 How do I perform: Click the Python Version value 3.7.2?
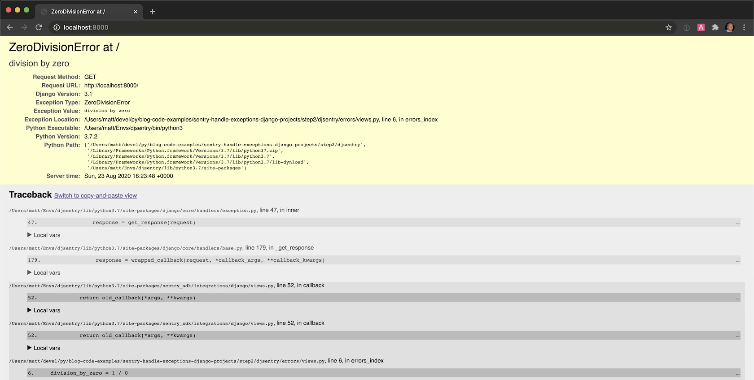(91, 137)
